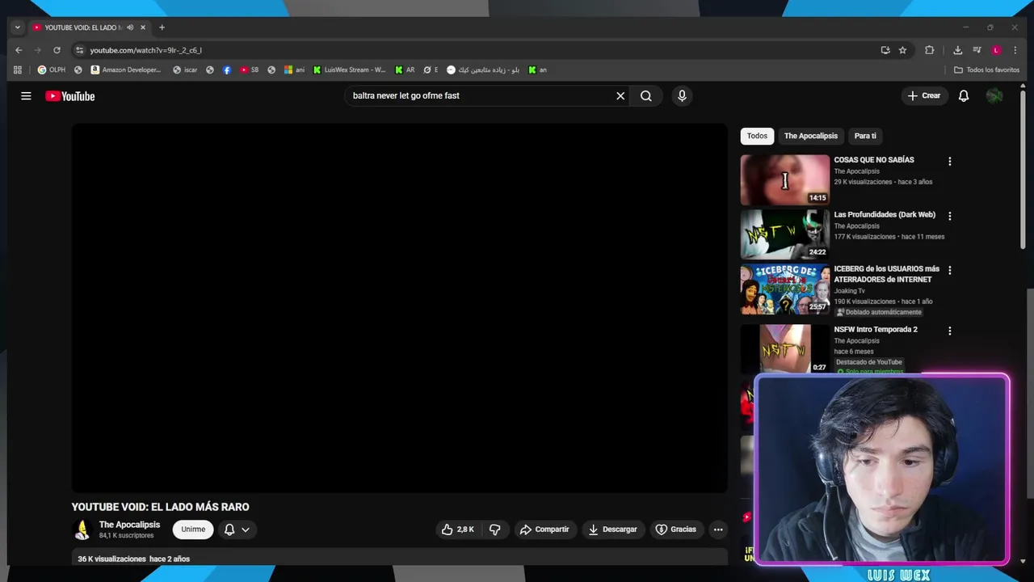Image resolution: width=1034 pixels, height=582 pixels.
Task: Open options menu for NSFW Intro Temporada 2
Action: (949, 331)
